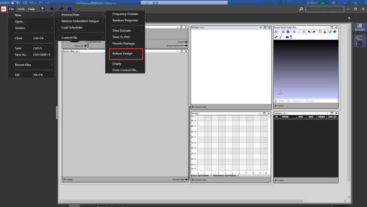Viewport: 367px width, 207px height.
Task: Click the MEAN column header in Statistics table
Action: 322,117
